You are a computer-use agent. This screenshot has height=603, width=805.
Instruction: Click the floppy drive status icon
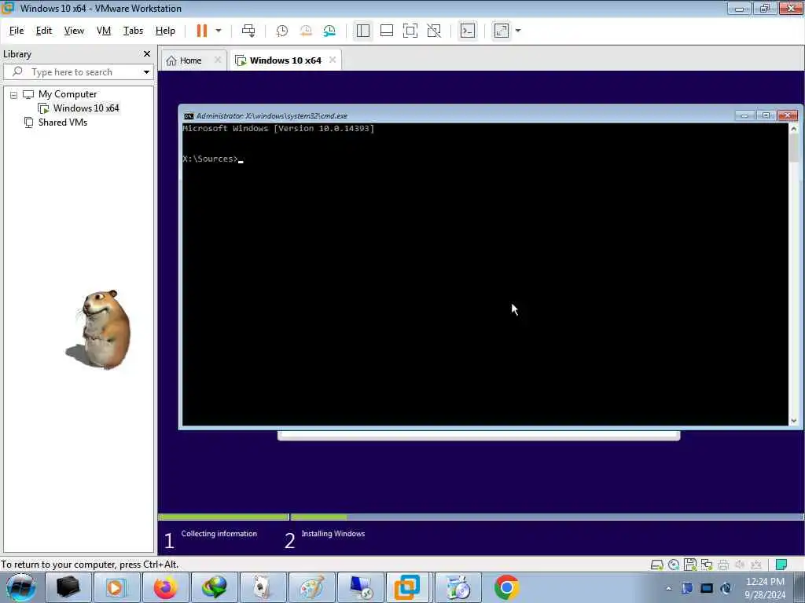pos(690,565)
